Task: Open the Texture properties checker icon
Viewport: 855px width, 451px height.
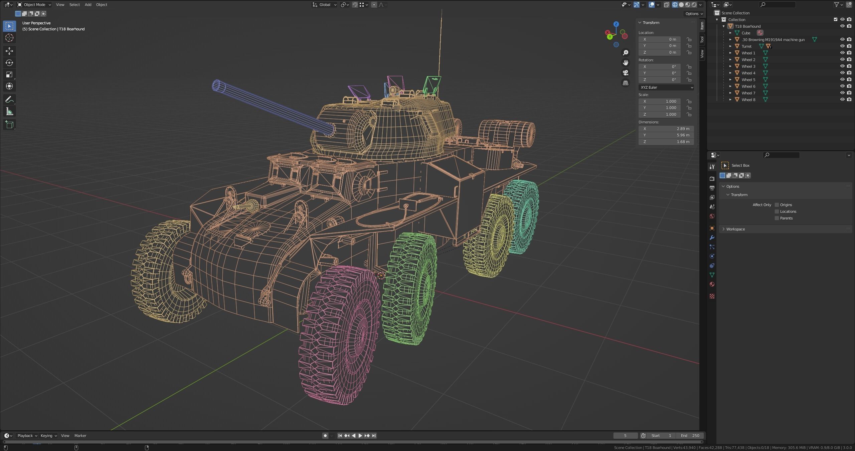Action: 712,296
